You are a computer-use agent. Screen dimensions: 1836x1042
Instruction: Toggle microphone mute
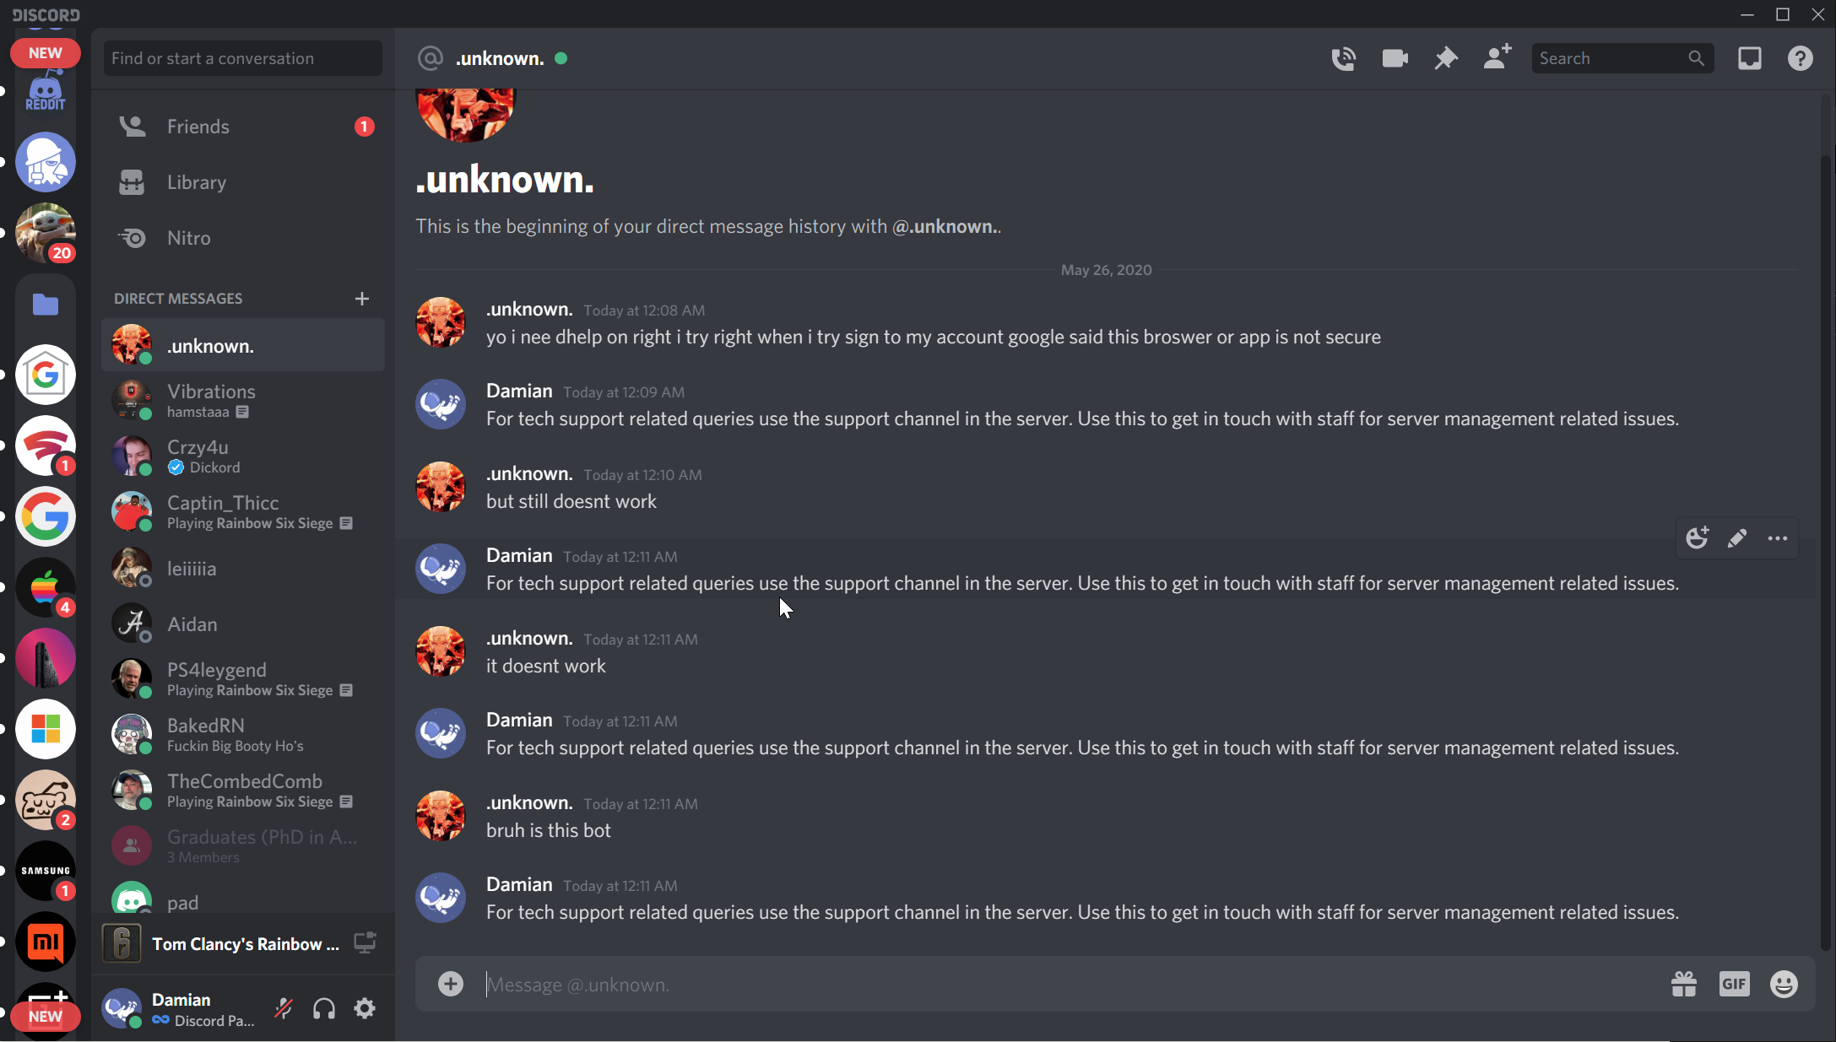[284, 1008]
